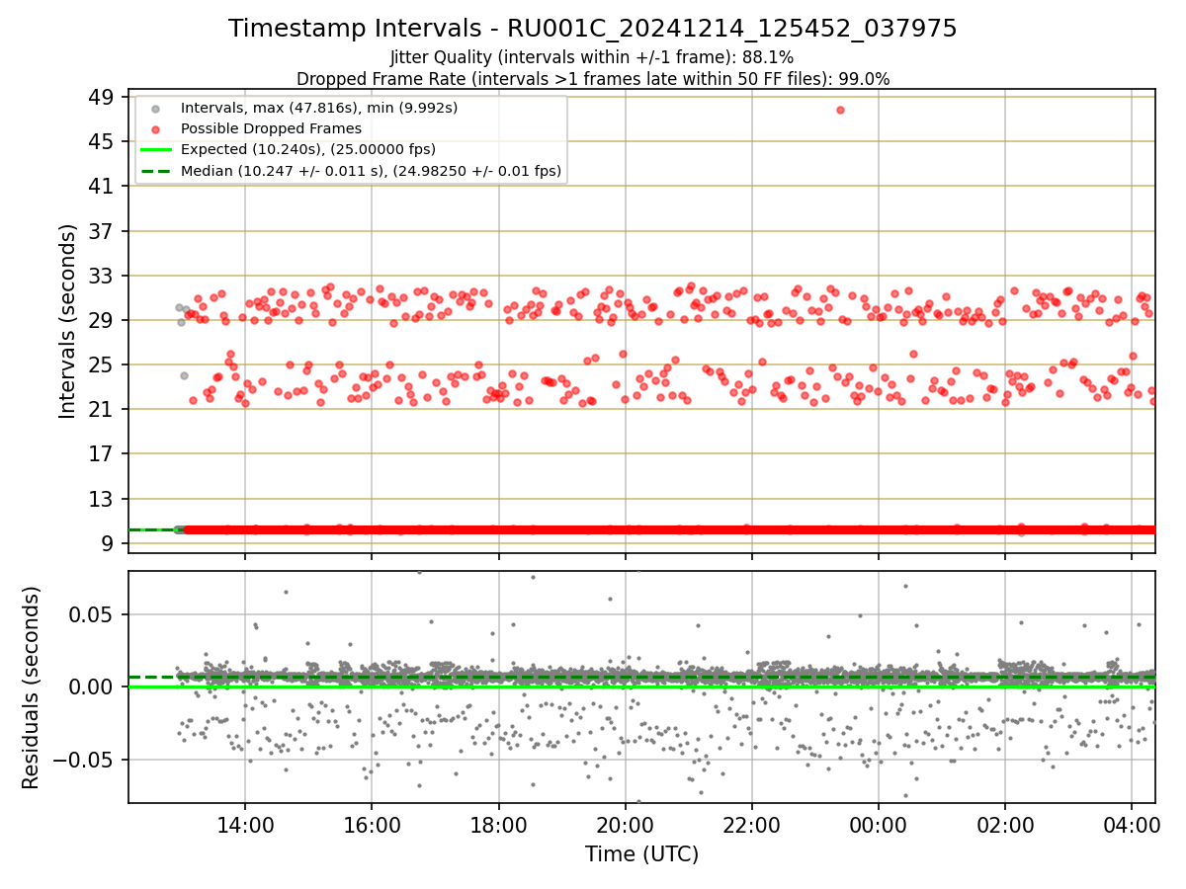Click the '04:00' x-axis tick label
Viewport: 1186px width, 889px height.
pos(1132,824)
